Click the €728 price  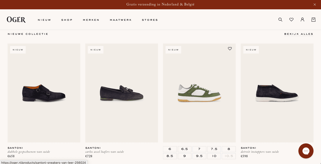(89, 156)
